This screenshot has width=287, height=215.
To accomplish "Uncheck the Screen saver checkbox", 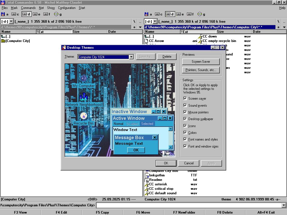I will pyautogui.click(x=185, y=99).
